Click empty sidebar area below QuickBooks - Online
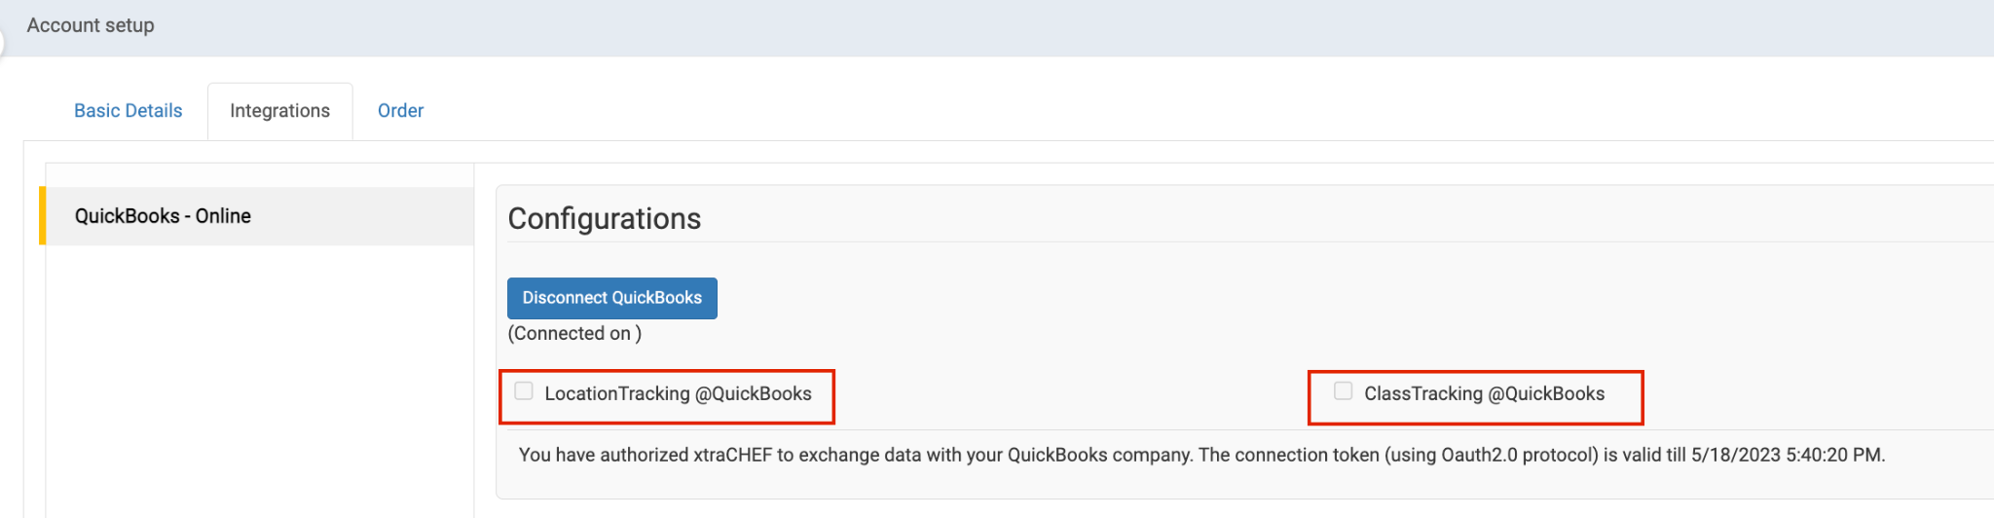Screen dimensions: 1994x518 tap(259, 380)
